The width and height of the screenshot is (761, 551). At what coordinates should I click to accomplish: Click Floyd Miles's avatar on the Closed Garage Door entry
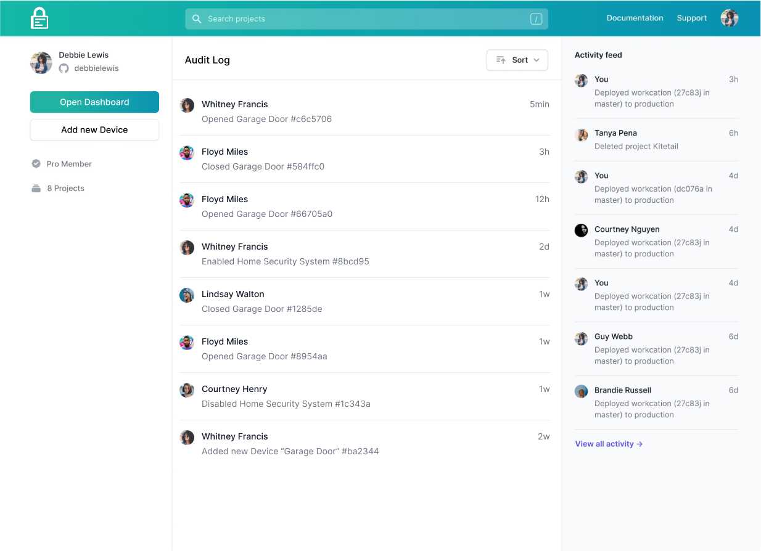tap(187, 153)
